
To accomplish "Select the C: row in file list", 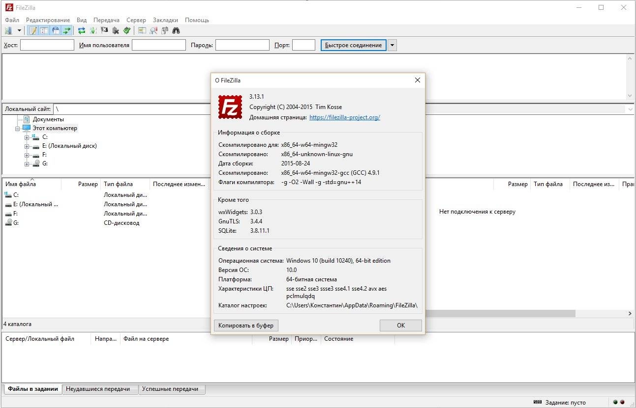I will pyautogui.click(x=106, y=195).
